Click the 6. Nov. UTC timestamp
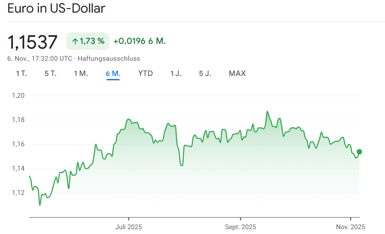 pos(40,58)
